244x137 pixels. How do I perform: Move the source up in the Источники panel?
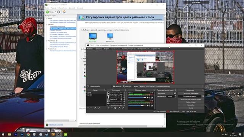pyautogui.click(x=119, y=108)
